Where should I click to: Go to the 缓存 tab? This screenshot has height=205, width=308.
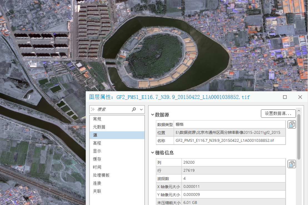point(117,159)
